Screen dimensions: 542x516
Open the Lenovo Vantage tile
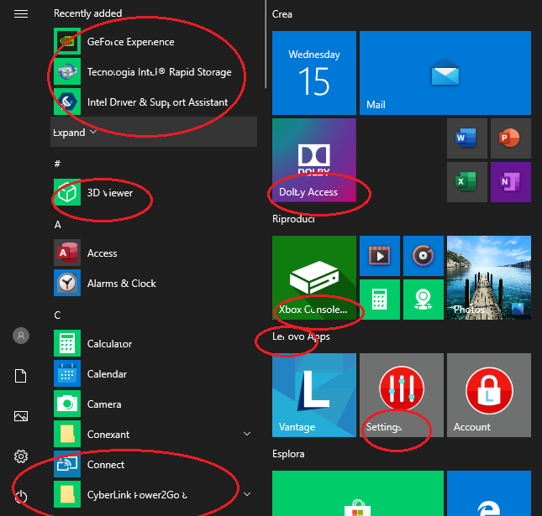click(314, 395)
